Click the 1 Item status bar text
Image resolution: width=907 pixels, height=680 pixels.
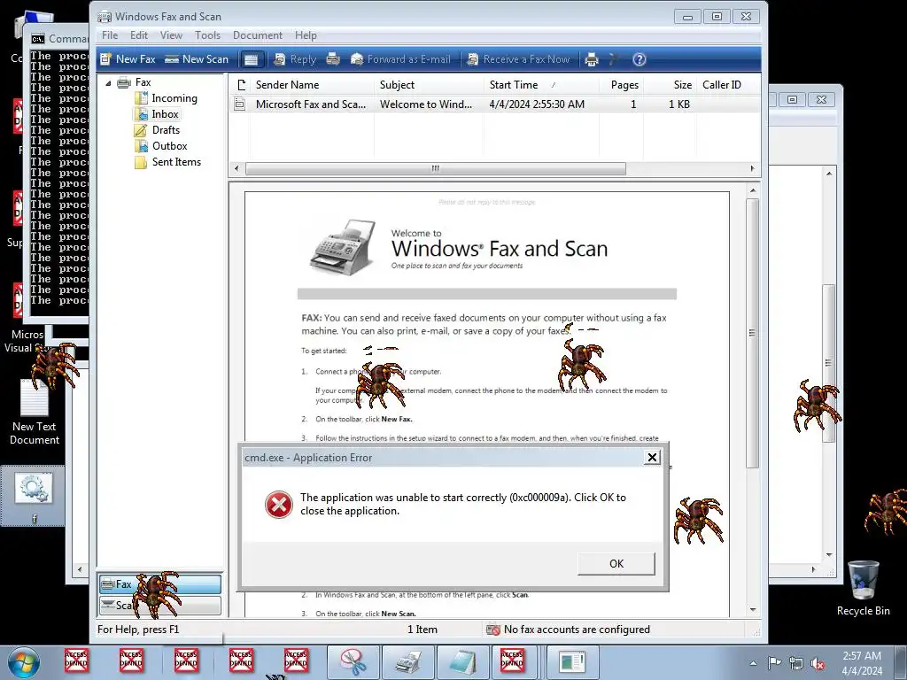[x=422, y=630]
